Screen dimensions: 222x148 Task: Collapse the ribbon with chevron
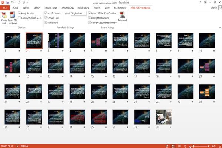point(219,27)
